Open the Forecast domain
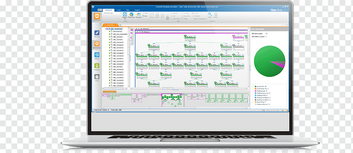 [97, 67]
